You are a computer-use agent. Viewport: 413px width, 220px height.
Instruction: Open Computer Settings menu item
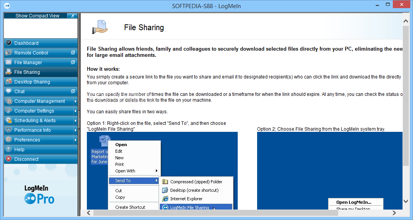coord(41,111)
